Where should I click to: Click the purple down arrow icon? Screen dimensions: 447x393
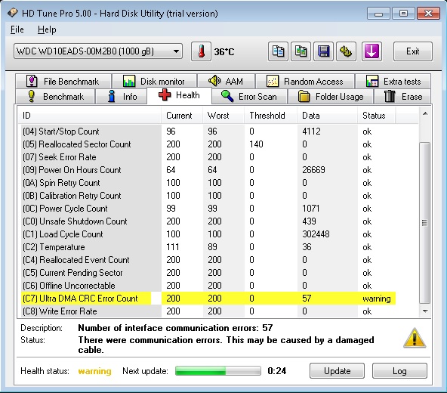371,51
